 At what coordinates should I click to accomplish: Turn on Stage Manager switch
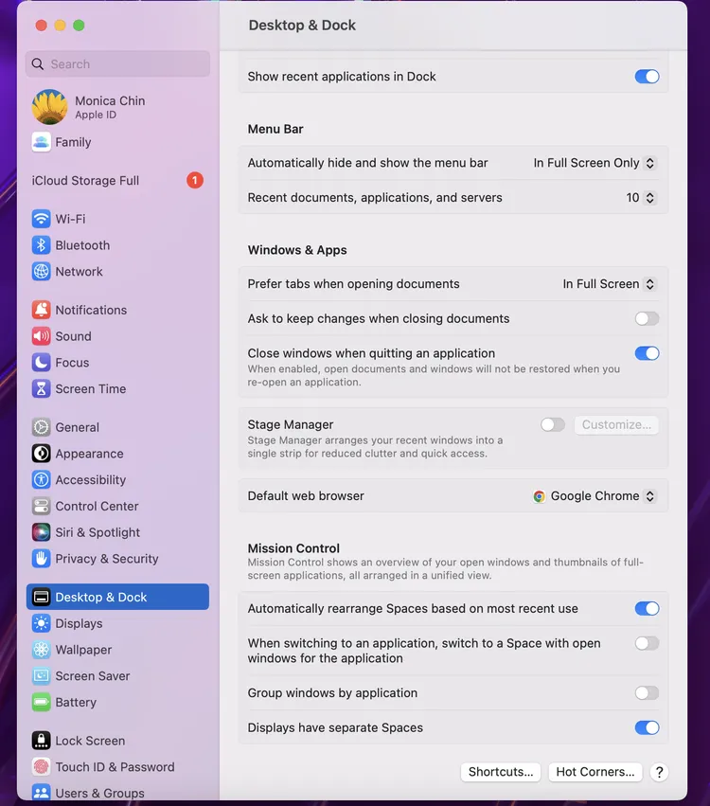tap(552, 424)
